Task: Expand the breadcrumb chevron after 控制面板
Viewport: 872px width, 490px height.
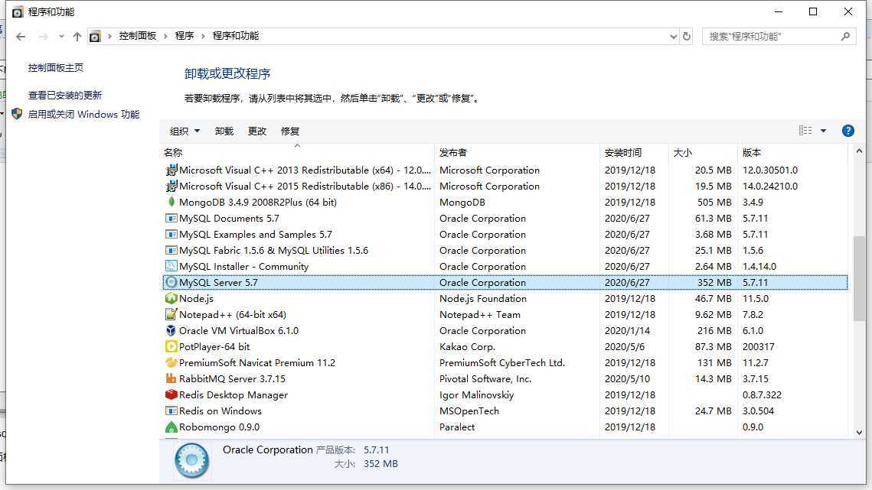Action: click(x=165, y=36)
